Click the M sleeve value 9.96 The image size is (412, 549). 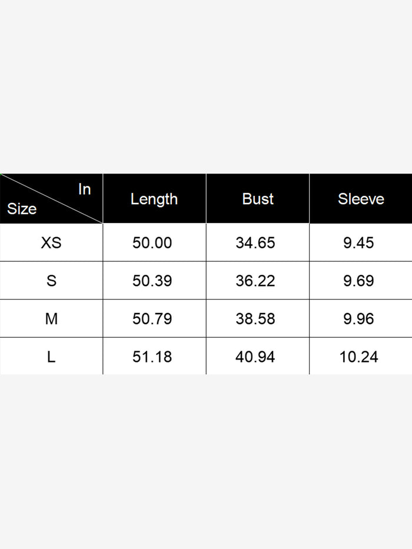[x=358, y=319]
